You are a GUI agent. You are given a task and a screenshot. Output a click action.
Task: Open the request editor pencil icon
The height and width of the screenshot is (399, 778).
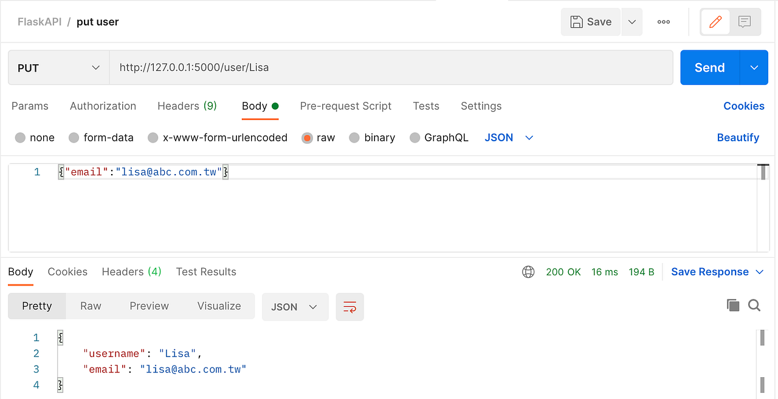point(715,21)
